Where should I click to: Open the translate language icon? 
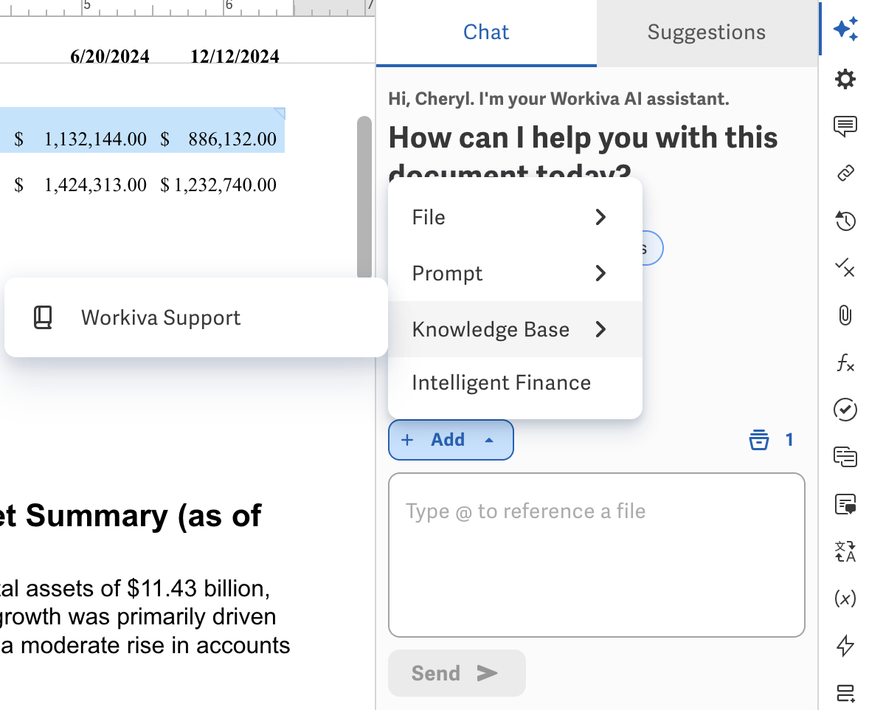(x=845, y=551)
